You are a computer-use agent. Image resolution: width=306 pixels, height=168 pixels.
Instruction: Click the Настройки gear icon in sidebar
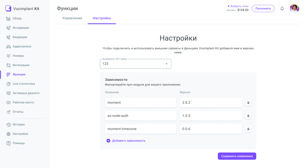[x=8, y=134]
